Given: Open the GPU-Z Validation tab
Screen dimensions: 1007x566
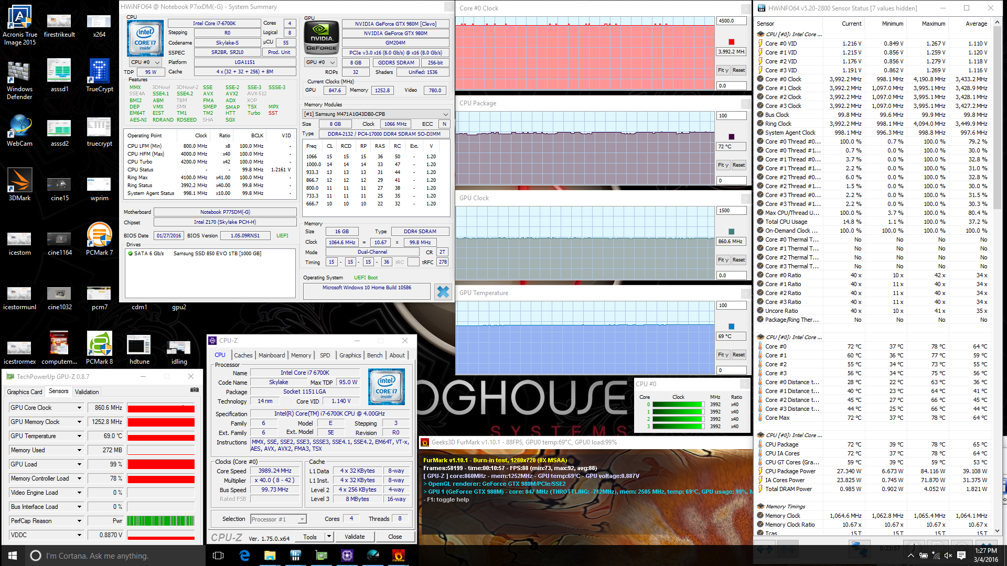Looking at the screenshot, I should click(87, 392).
